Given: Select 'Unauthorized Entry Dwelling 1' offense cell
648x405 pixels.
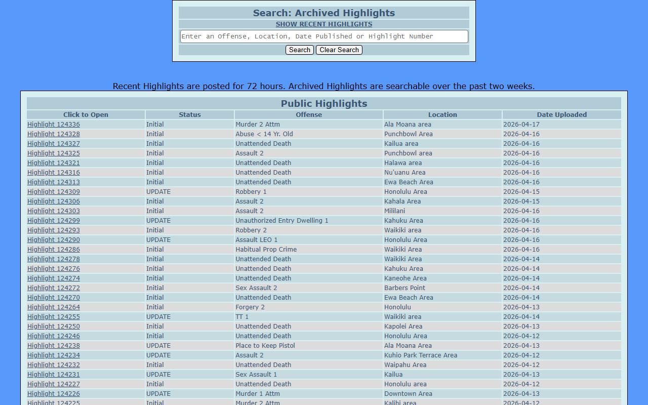Looking at the screenshot, I should click(x=309, y=221).
